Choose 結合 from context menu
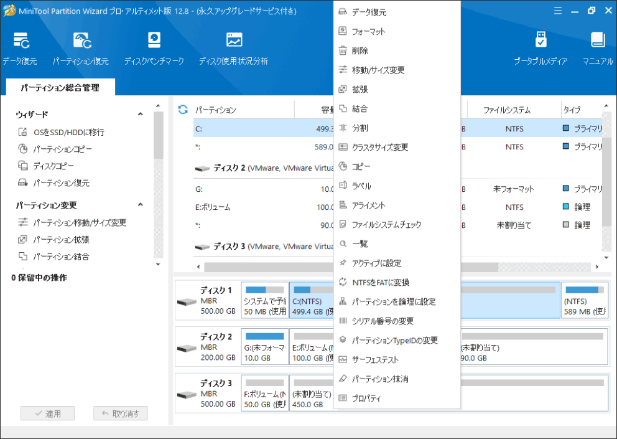This screenshot has height=439, width=617. (397, 108)
